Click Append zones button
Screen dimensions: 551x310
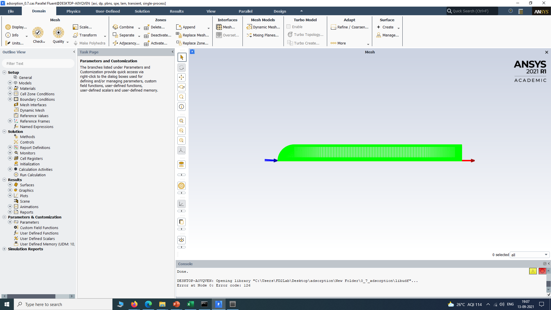click(186, 27)
